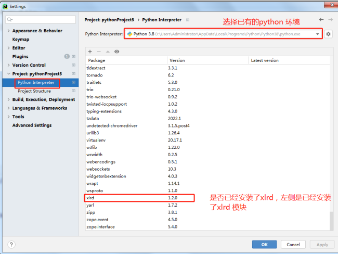The width and height of the screenshot is (338, 254).
Task: Sort by Package column header
Action: click(126, 60)
